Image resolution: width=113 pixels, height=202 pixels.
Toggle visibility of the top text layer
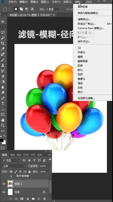click(x=4, y=176)
